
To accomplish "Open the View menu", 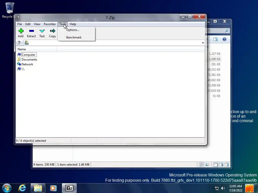I will tap(37, 24).
